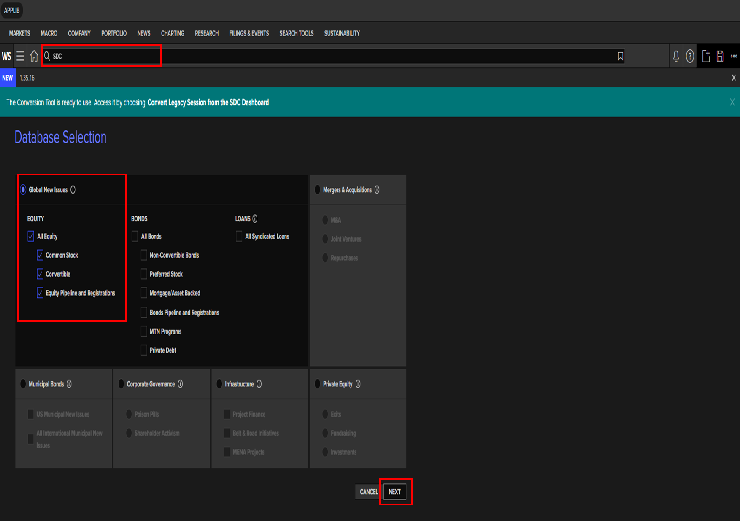Open the hamburger menu icon
740x523 pixels.
[20, 56]
